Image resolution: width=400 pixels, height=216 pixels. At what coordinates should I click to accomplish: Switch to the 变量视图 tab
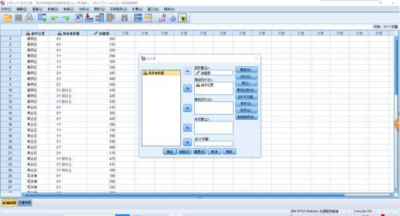[25, 203]
